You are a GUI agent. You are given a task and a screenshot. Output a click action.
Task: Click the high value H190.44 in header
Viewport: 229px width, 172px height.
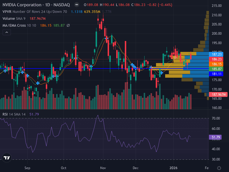point(107,5)
